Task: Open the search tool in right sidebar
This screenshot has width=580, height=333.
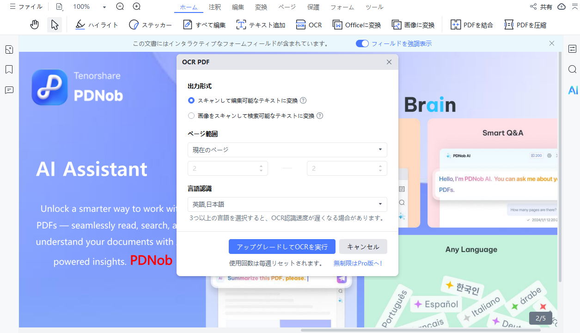Action: coord(572,69)
